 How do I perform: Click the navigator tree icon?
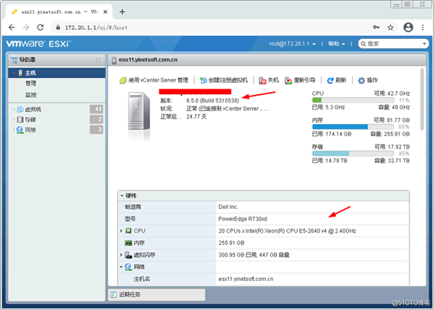14,60
